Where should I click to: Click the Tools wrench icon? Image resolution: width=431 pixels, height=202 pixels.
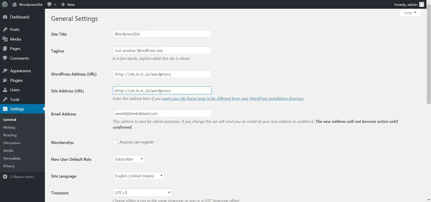[5, 100]
